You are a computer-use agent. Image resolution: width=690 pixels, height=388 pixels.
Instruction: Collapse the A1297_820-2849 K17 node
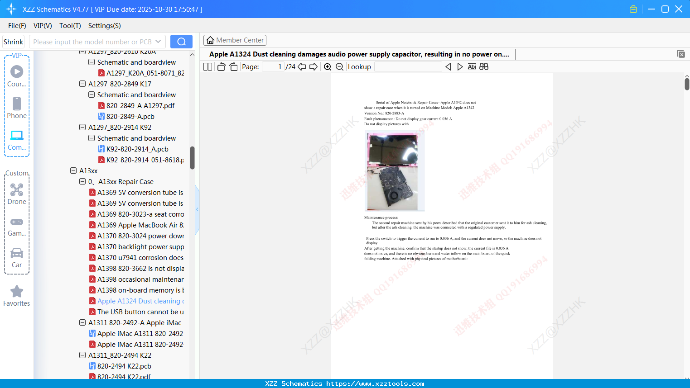click(82, 84)
